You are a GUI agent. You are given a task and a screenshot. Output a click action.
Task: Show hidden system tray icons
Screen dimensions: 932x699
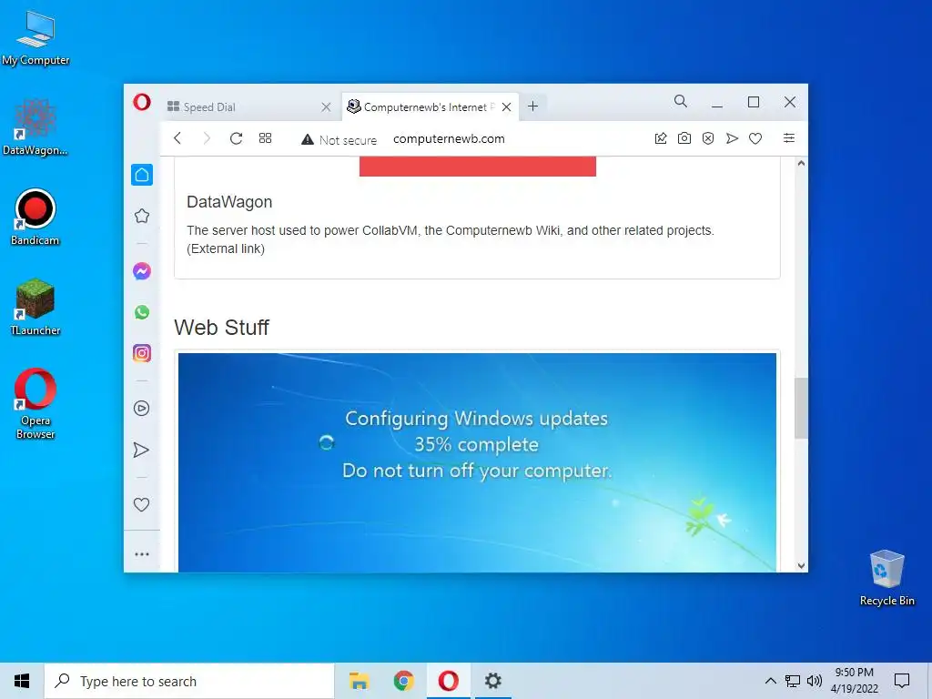pos(770,681)
